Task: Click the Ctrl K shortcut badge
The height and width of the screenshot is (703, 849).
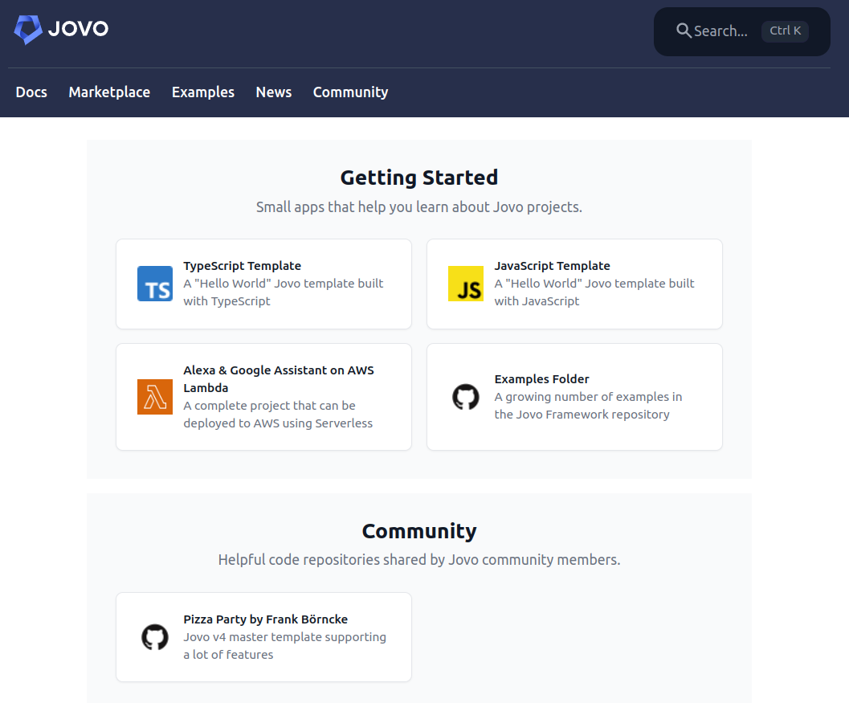Action: tap(785, 31)
